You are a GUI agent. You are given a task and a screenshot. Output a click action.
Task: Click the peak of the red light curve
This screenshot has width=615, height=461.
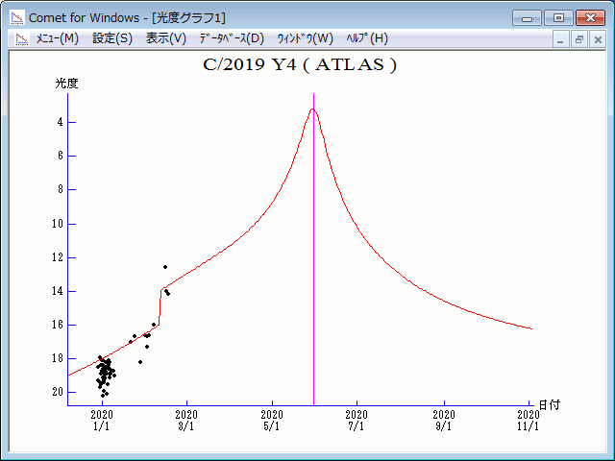tap(312, 109)
